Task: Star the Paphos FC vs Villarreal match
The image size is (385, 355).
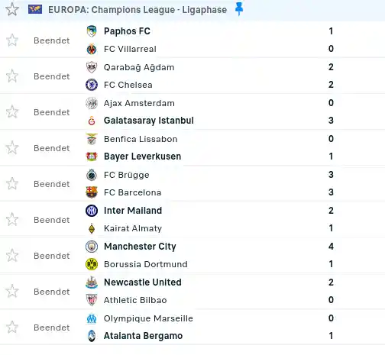Action: coord(12,40)
